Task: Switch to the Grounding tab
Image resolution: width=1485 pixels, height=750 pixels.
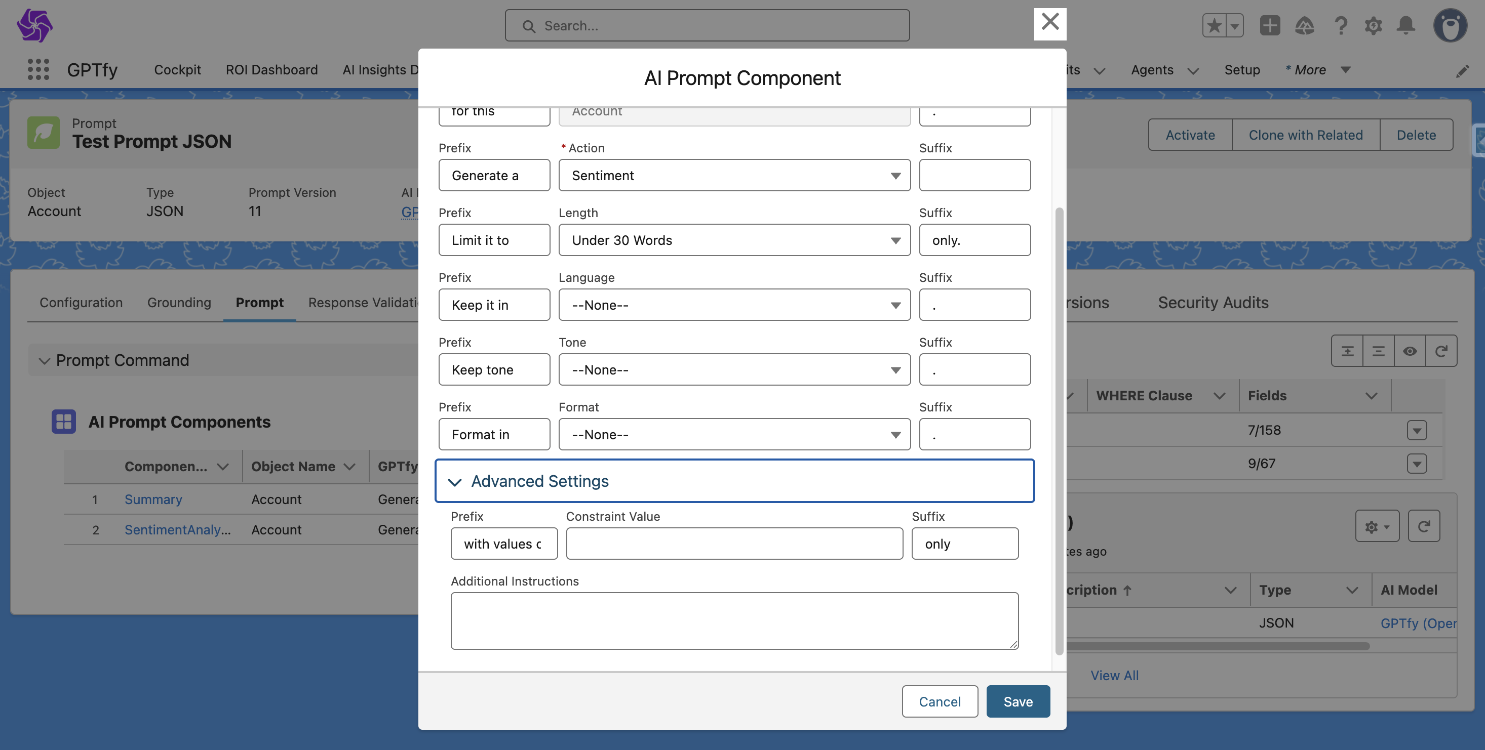Action: (179, 303)
